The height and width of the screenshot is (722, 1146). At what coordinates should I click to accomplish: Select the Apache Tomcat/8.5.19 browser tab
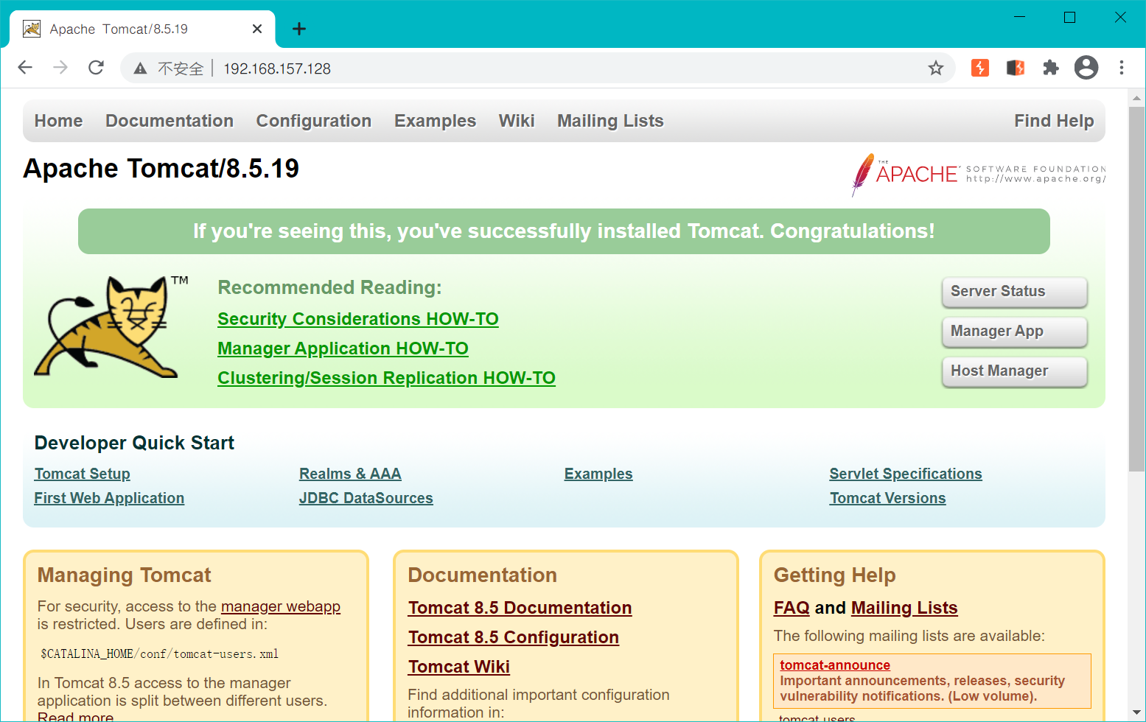tap(144, 29)
